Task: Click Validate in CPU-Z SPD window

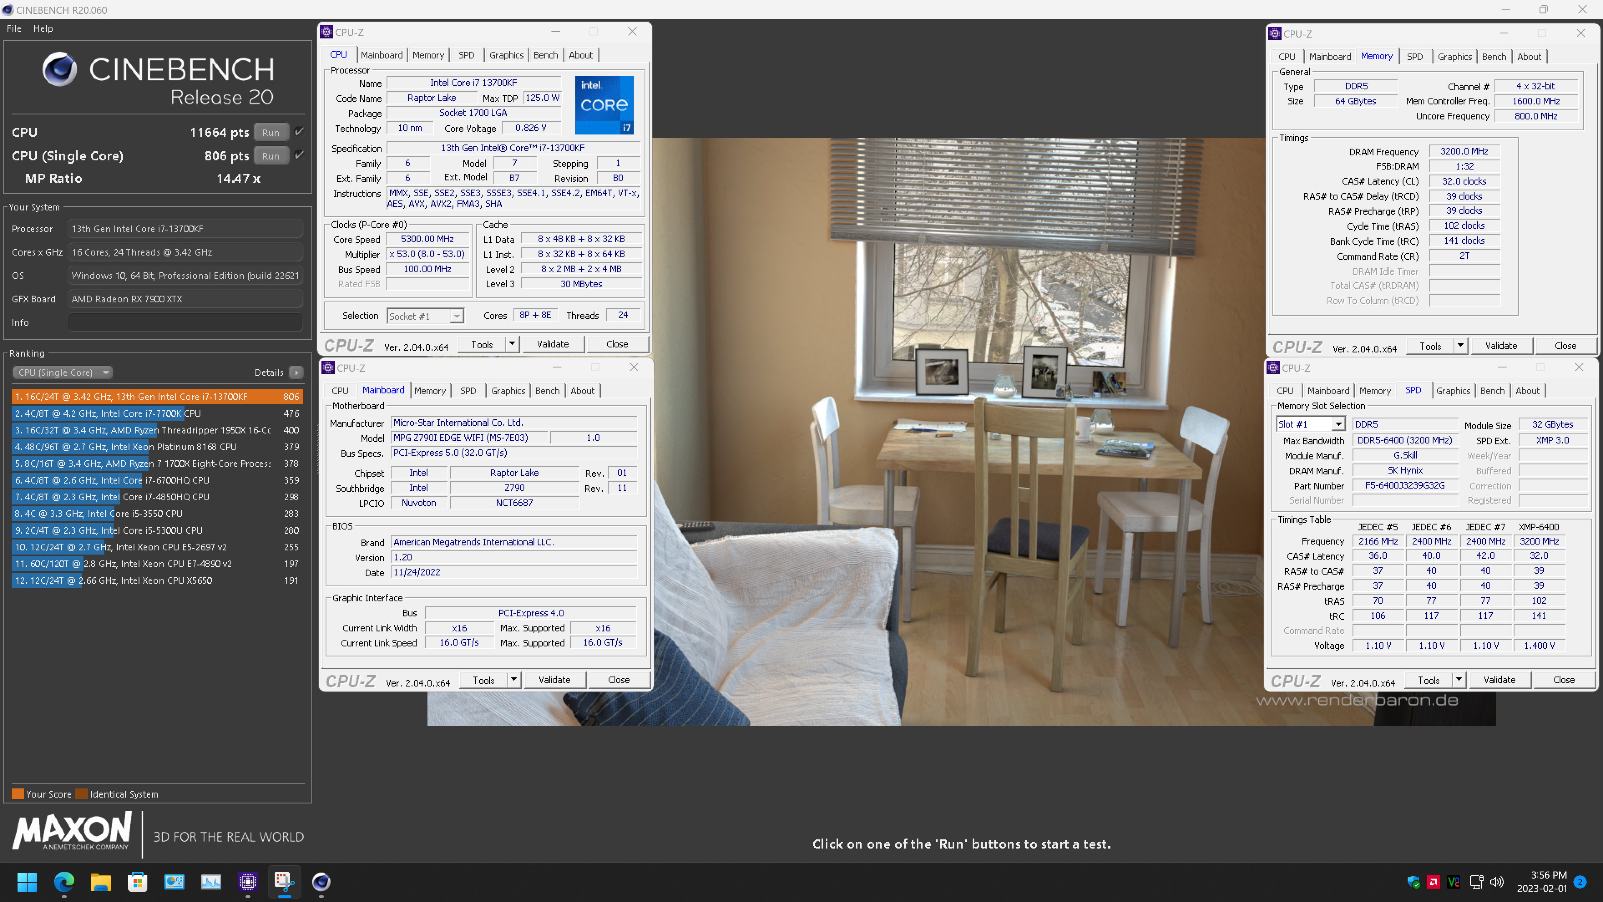Action: [x=1499, y=680]
